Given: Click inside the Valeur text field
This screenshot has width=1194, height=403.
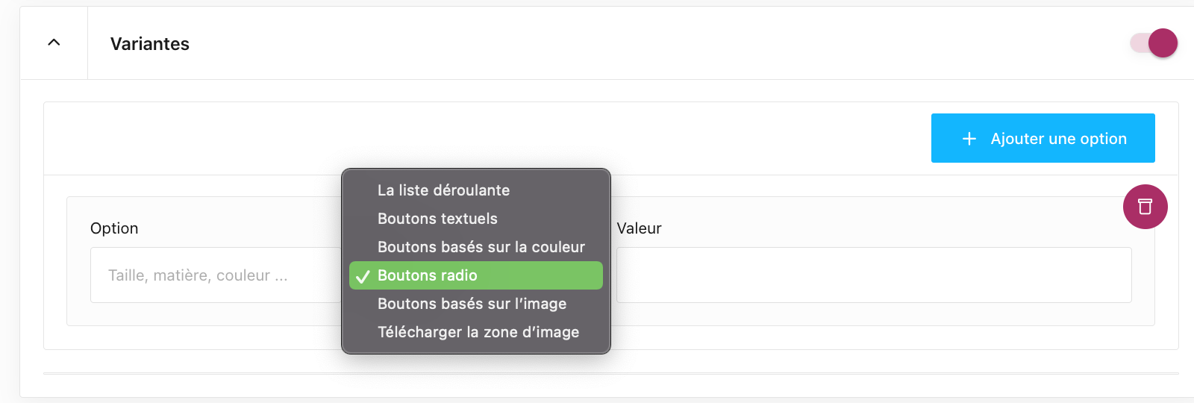Looking at the screenshot, I should [x=874, y=275].
